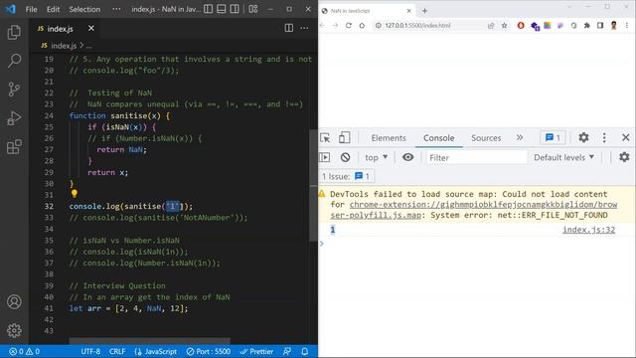The width and height of the screenshot is (636, 358).
Task: Switch to the Console tab
Action: [439, 138]
